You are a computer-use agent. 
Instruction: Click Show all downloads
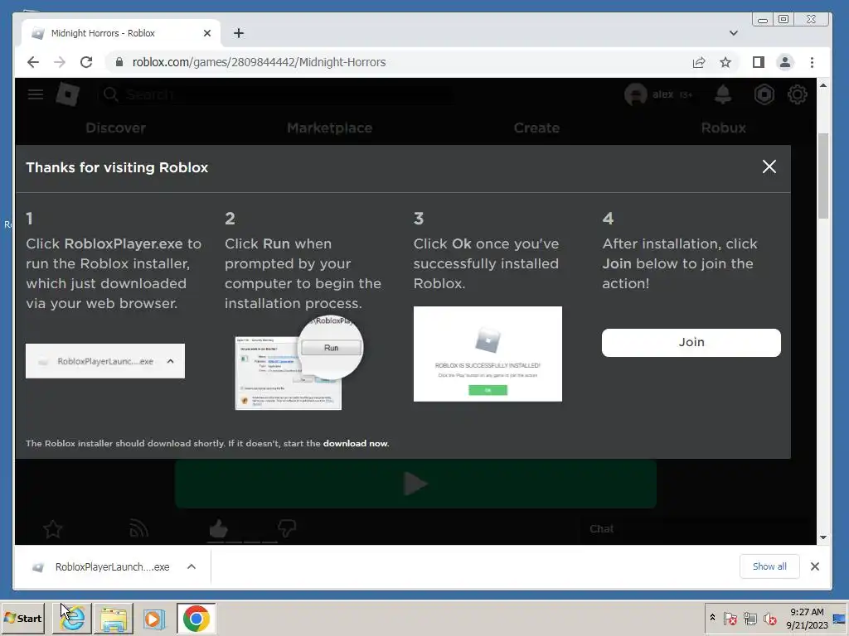769,566
